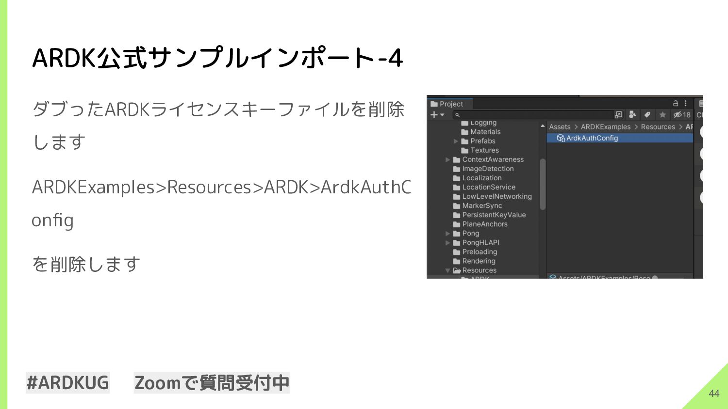Select the ArdkAuthConfig asset
Image resolution: width=728 pixels, height=409 pixels.
620,138
